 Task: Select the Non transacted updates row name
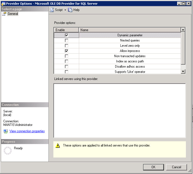130,56
